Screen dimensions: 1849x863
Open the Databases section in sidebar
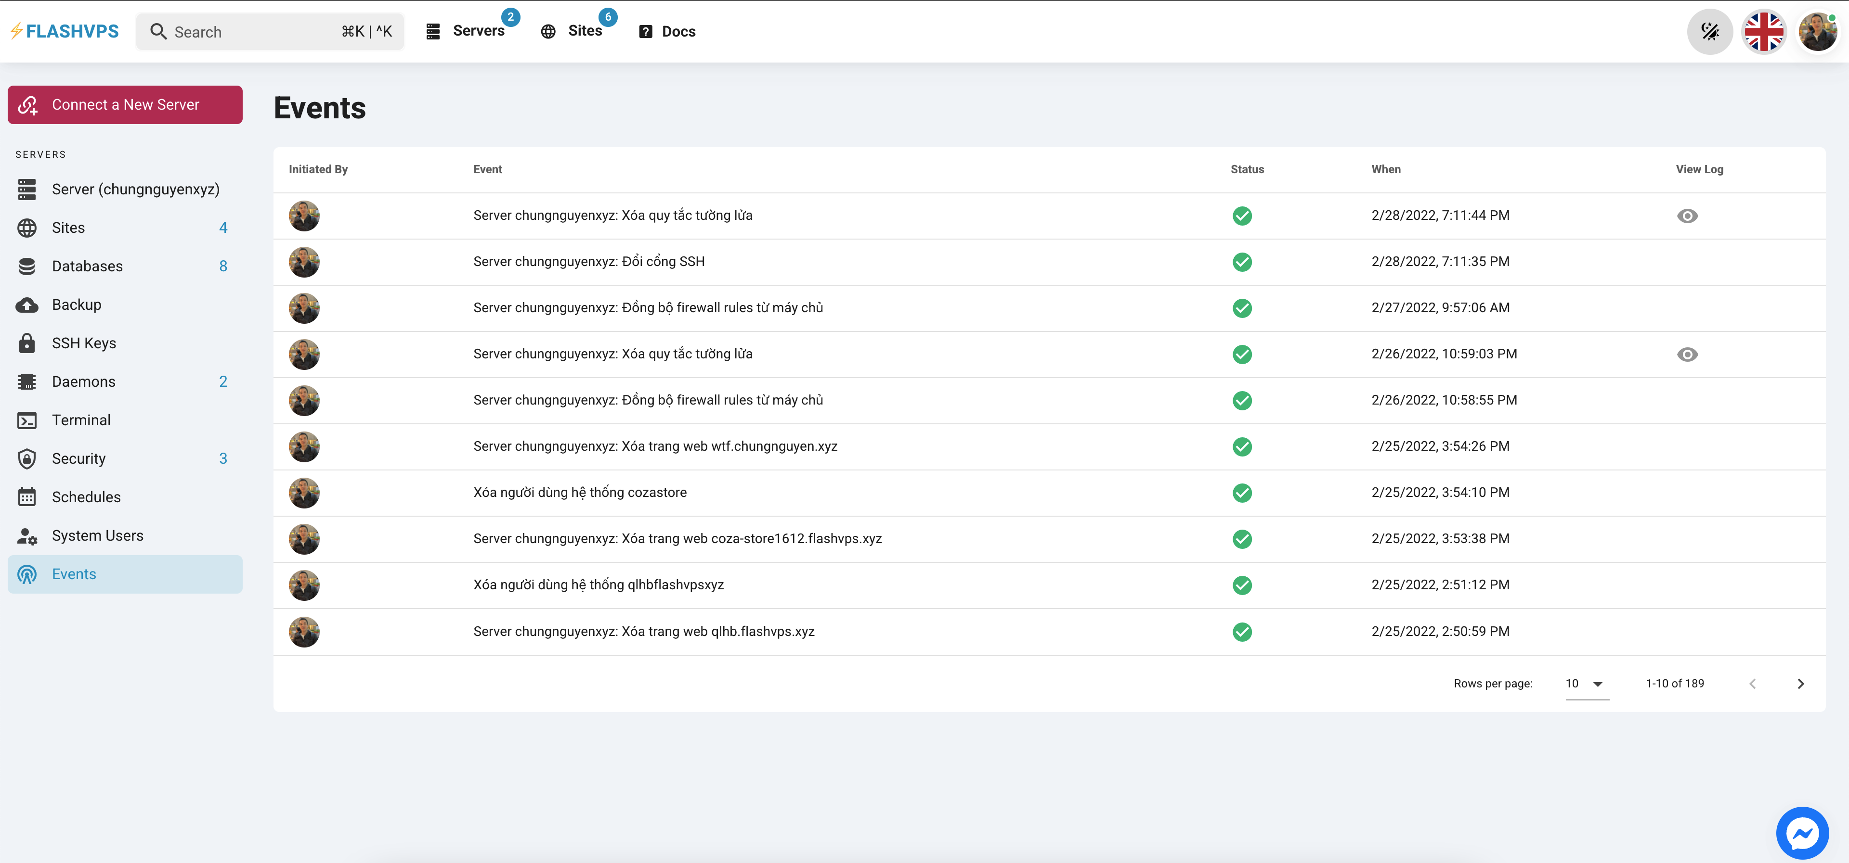coord(87,266)
